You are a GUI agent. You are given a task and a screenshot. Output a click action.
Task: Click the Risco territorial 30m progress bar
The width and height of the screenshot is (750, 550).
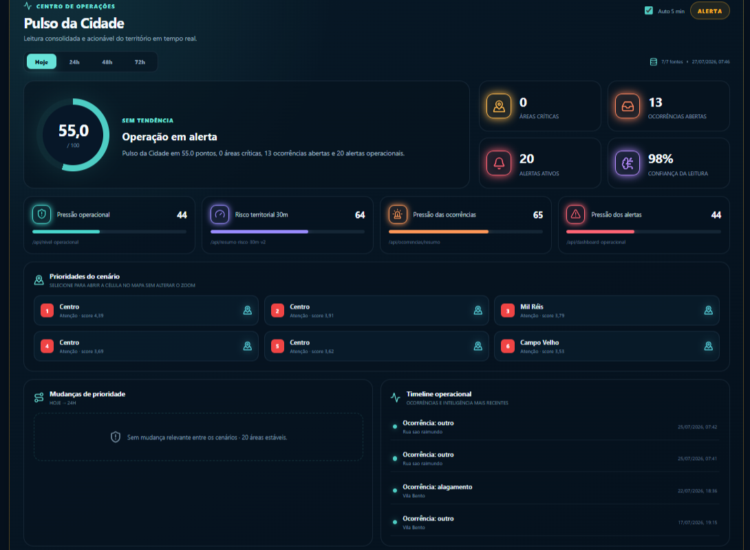pos(288,232)
